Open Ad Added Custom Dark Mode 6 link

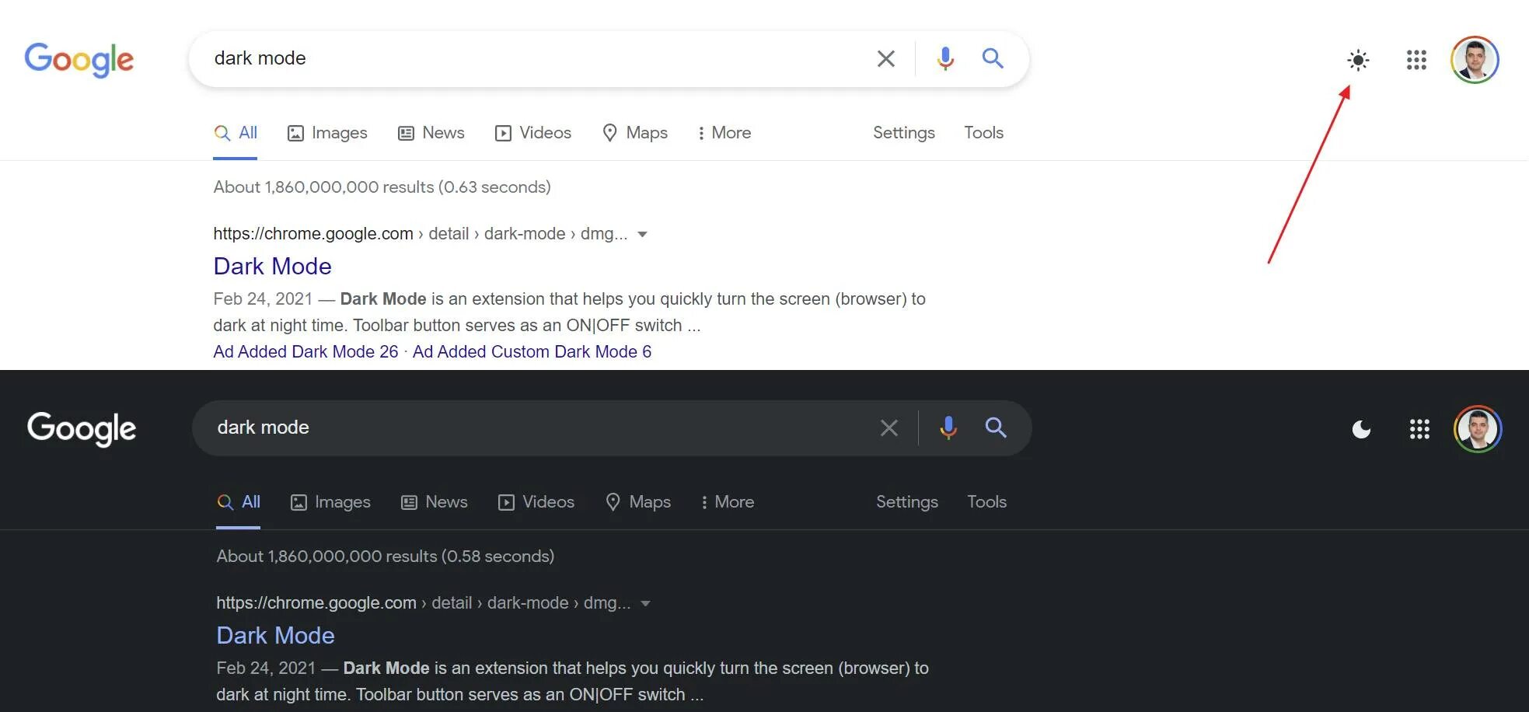click(x=532, y=351)
